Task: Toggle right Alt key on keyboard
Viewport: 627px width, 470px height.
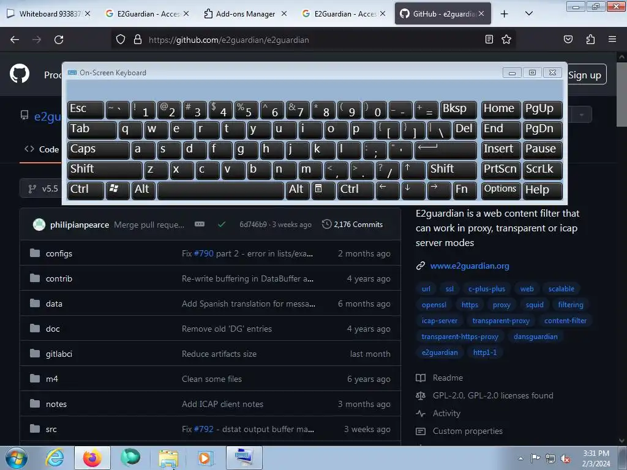Action: pyautogui.click(x=297, y=190)
